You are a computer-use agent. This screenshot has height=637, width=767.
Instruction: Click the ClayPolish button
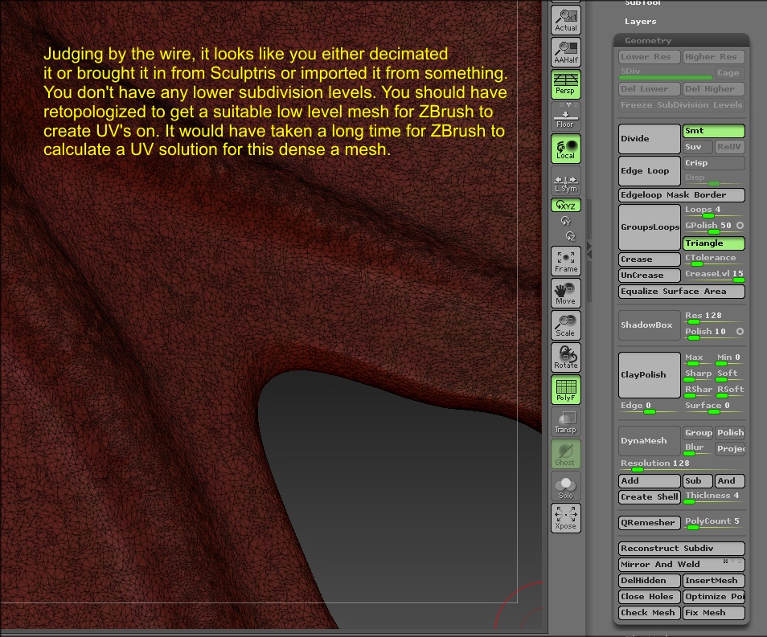pyautogui.click(x=649, y=375)
